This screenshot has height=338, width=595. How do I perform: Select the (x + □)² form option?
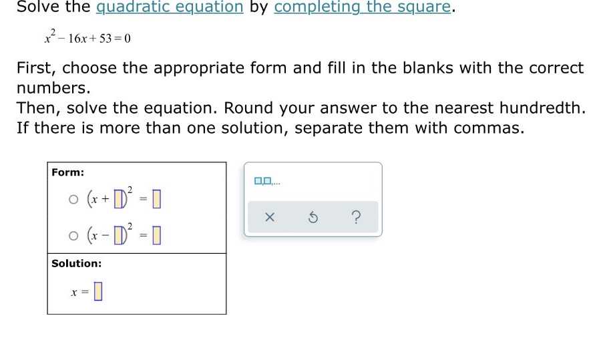[73, 199]
